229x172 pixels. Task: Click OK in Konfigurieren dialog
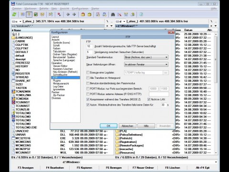click(108, 126)
